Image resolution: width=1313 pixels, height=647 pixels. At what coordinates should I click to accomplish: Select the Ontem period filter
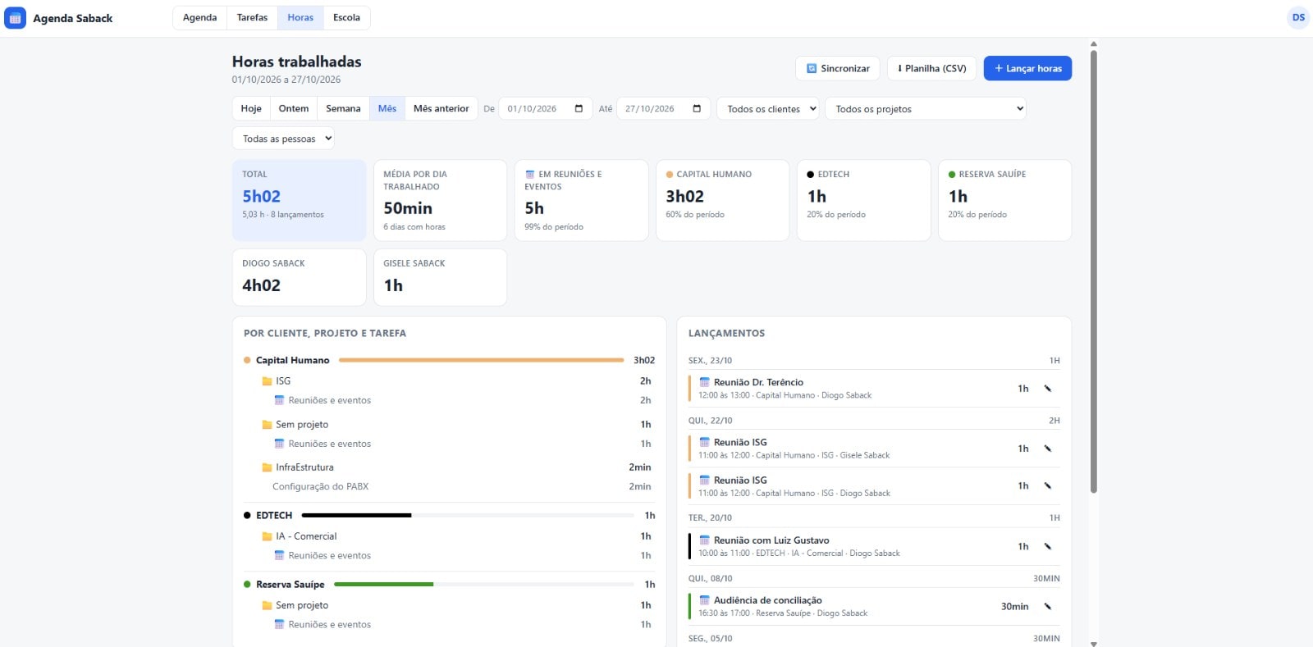pos(294,108)
